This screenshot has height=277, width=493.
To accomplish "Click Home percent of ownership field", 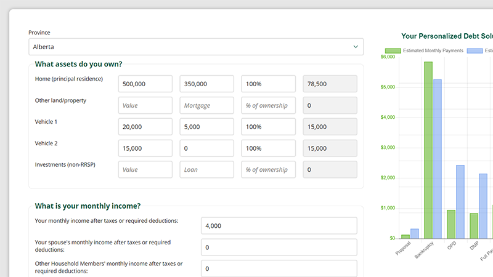I will click(x=268, y=84).
